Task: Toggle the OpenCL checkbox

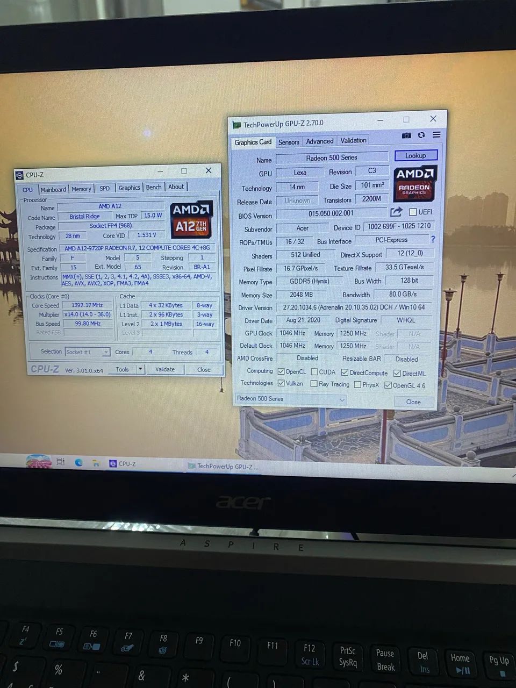Action: 281,371
